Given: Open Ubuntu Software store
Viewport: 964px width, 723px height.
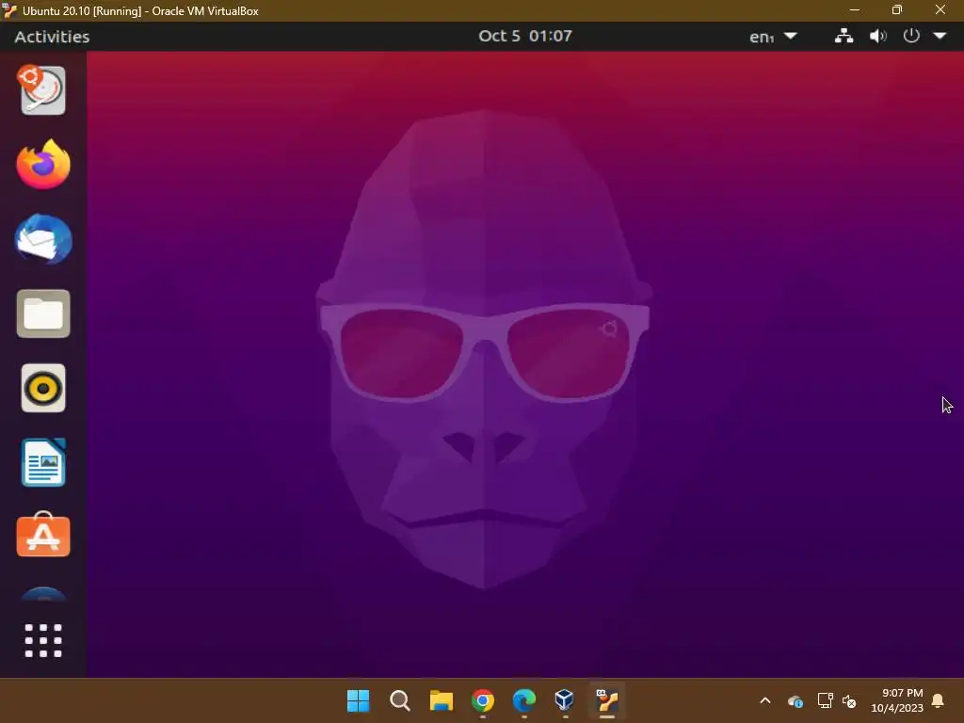Looking at the screenshot, I should [x=43, y=535].
